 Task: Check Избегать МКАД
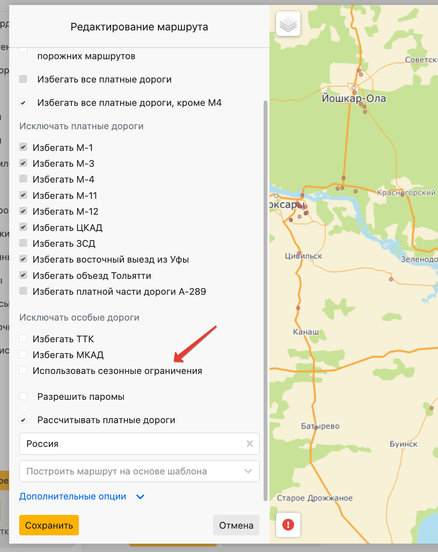coord(23,354)
